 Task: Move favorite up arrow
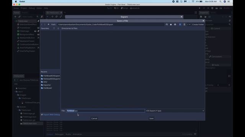point(54,29)
